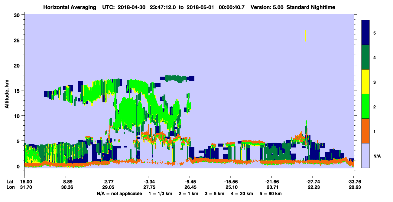
Task: Click the legend text 'N/A = not applicable'
Action: 119,194
